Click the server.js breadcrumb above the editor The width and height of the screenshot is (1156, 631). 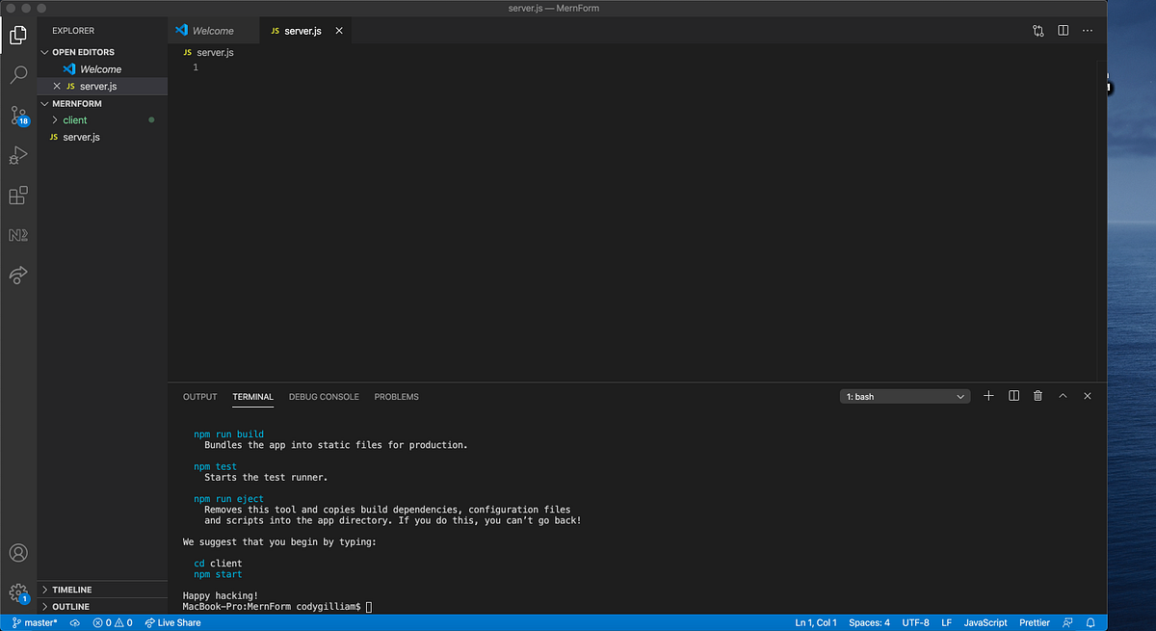[x=208, y=52]
